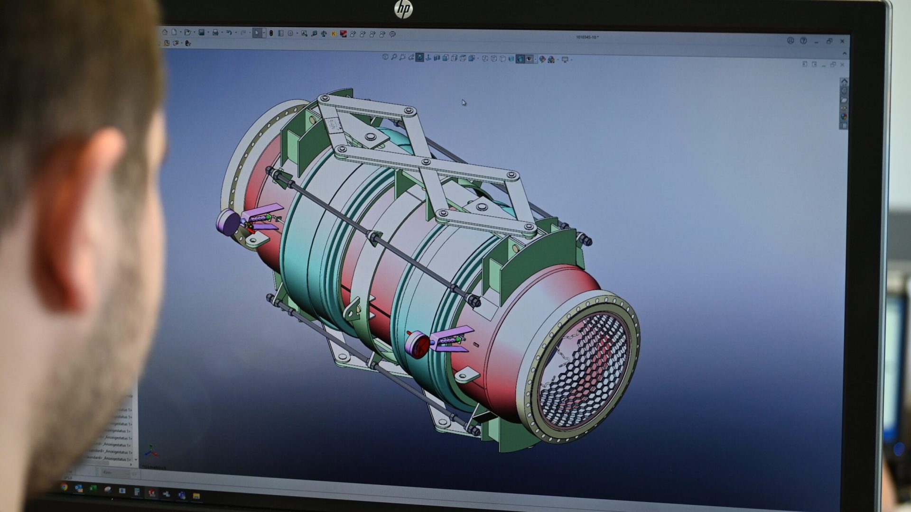911x512 pixels.
Task: Expand the Select tool dropdown arrow
Action: [x=264, y=33]
